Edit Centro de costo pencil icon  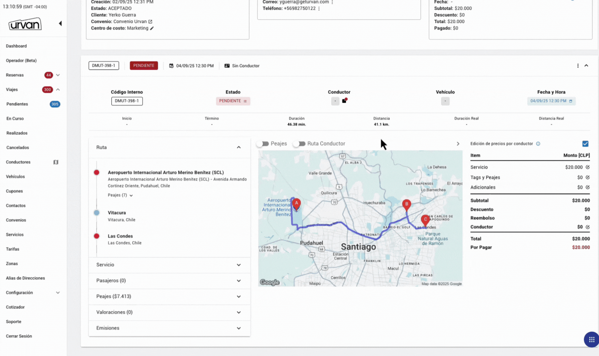[152, 28]
